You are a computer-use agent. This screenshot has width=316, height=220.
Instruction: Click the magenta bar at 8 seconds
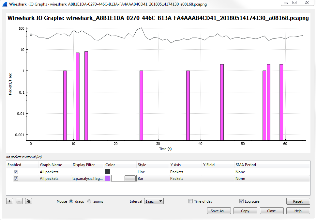[65, 105]
